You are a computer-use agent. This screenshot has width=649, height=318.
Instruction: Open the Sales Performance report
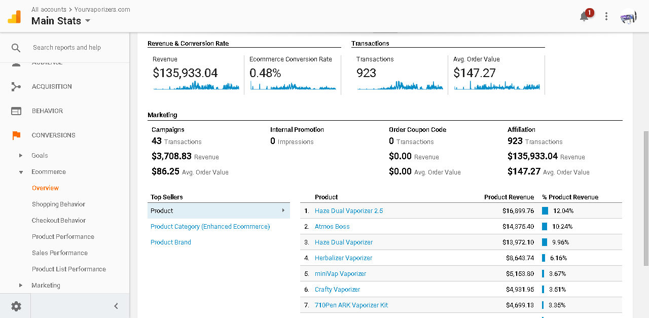pyautogui.click(x=60, y=253)
